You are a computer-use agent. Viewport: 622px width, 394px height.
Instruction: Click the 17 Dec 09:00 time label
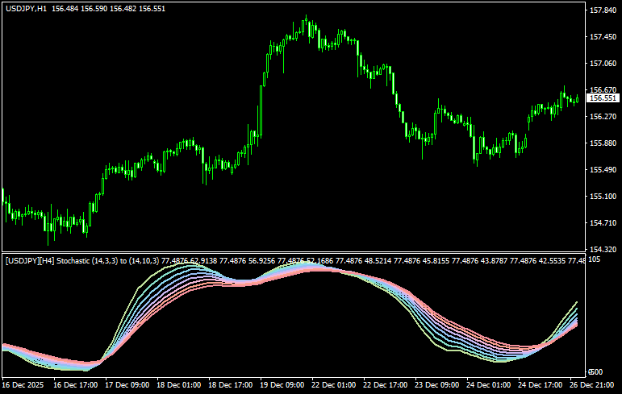pyautogui.click(x=127, y=386)
